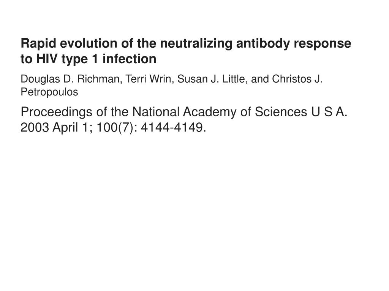Select the word "infection" in the title
The width and height of the screenshot is (389, 291).
(x=129, y=59)
